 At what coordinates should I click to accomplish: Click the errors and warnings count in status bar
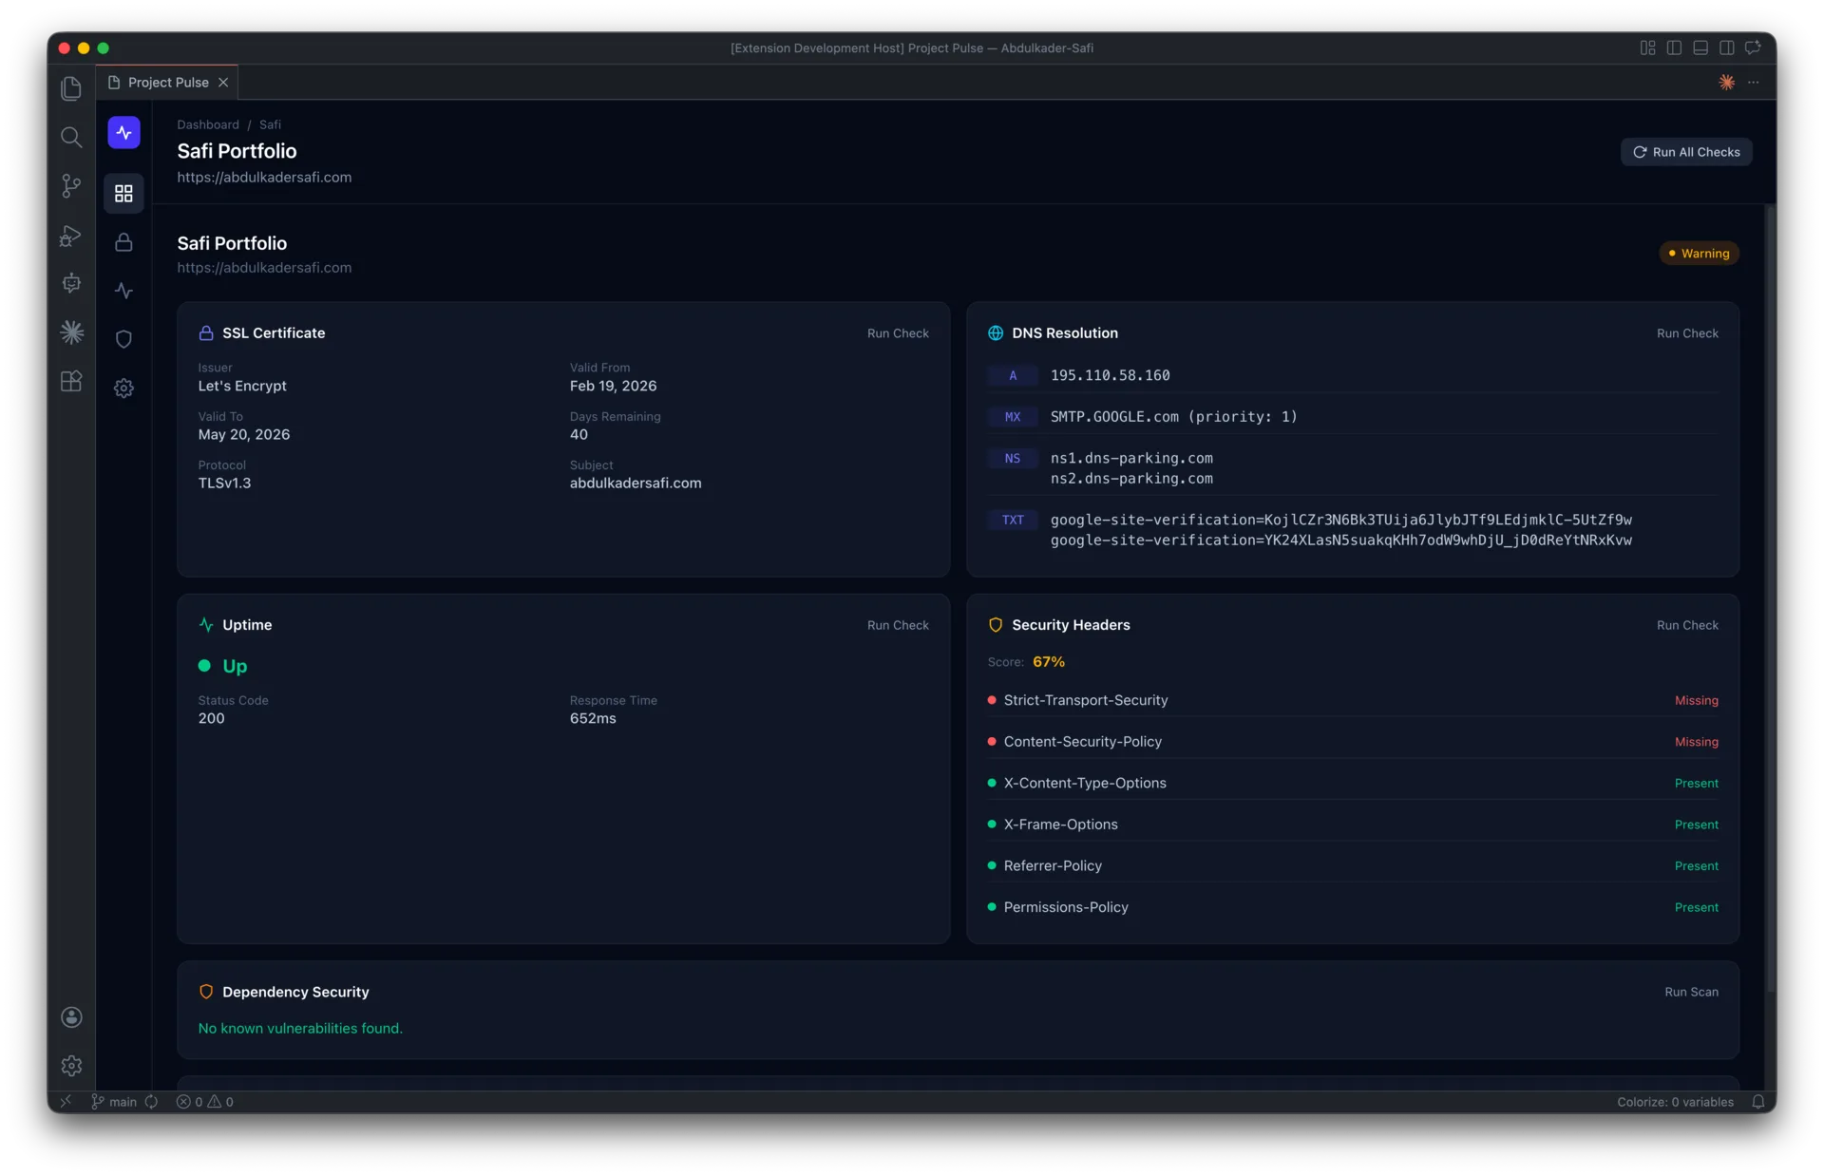pos(204,1102)
